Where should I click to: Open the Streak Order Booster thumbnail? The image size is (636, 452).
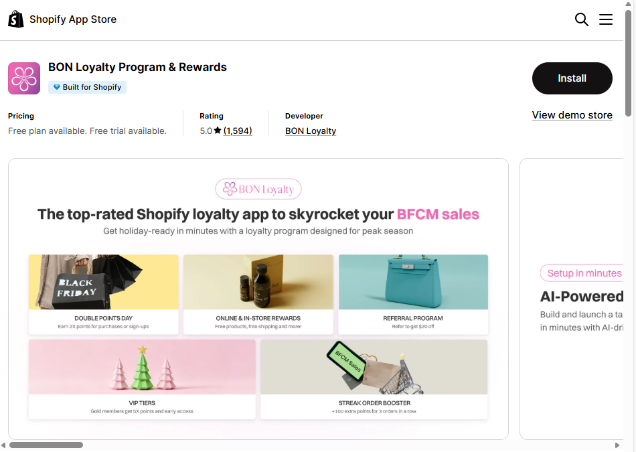point(374,379)
